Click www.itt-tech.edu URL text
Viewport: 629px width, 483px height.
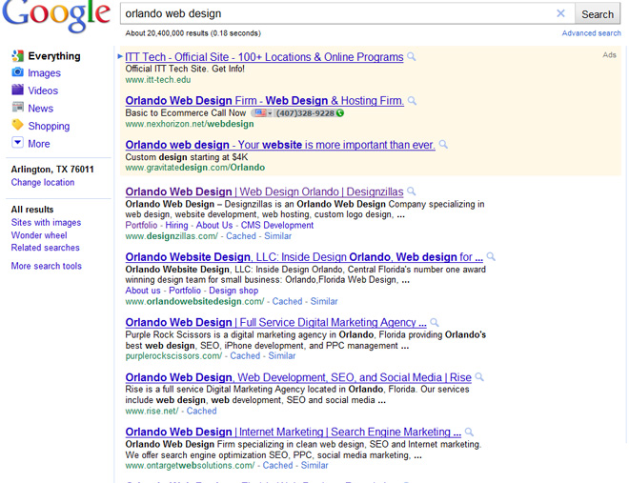point(158,80)
